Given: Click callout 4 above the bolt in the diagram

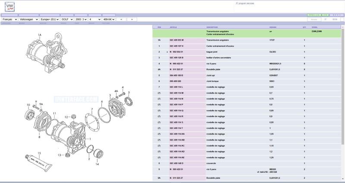Looking at the screenshot, I should click(122, 87).
